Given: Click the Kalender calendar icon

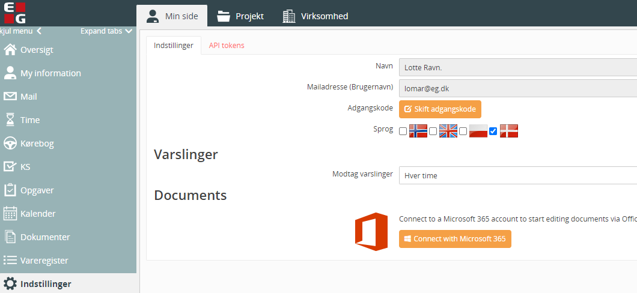Looking at the screenshot, I should [x=10, y=214].
